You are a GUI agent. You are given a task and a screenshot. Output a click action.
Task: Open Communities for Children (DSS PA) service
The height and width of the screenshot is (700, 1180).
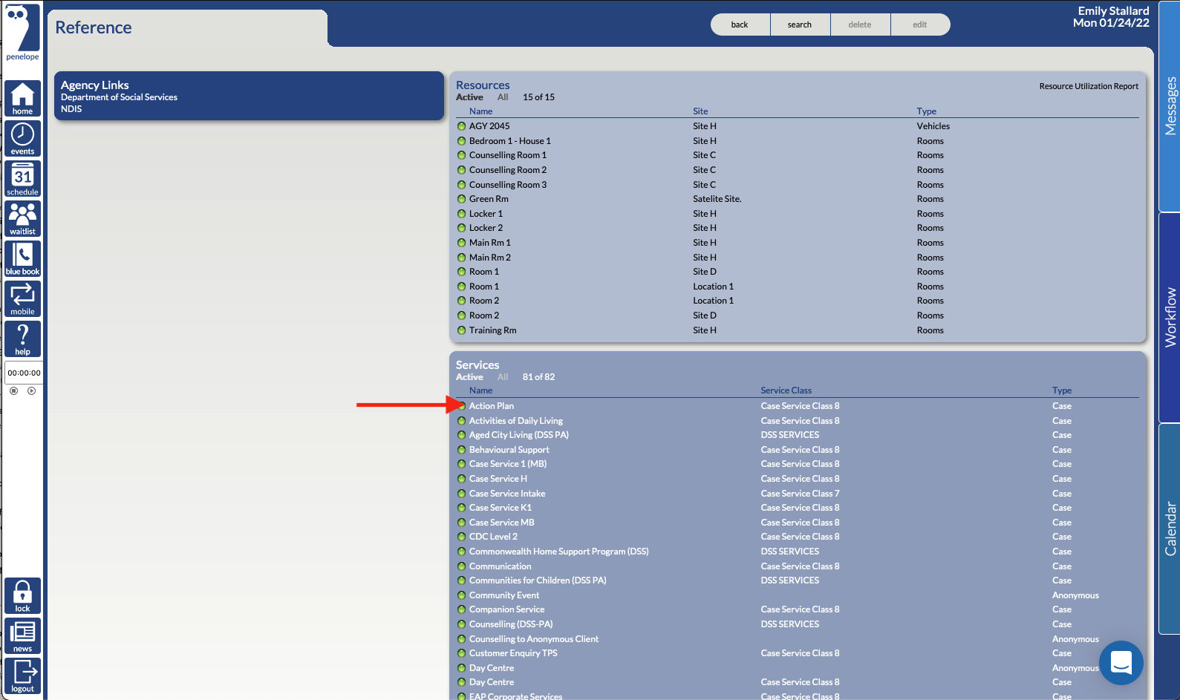[x=538, y=580]
